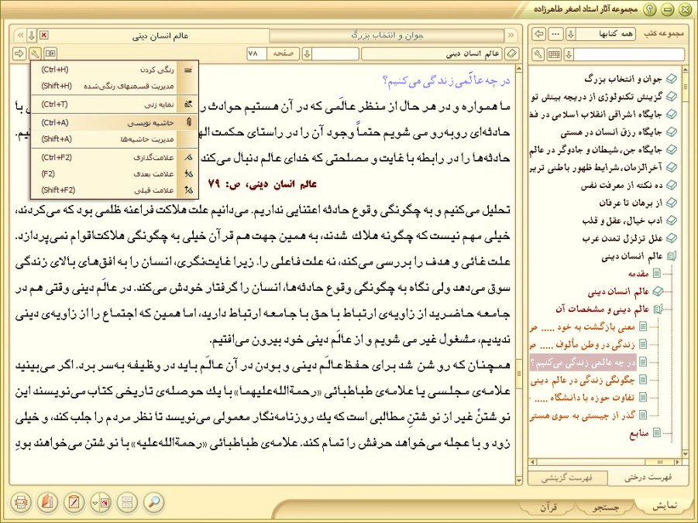Screen dimensions: 698x523
Task: Select the نمایش tab at the bottom
Action: (665, 507)
